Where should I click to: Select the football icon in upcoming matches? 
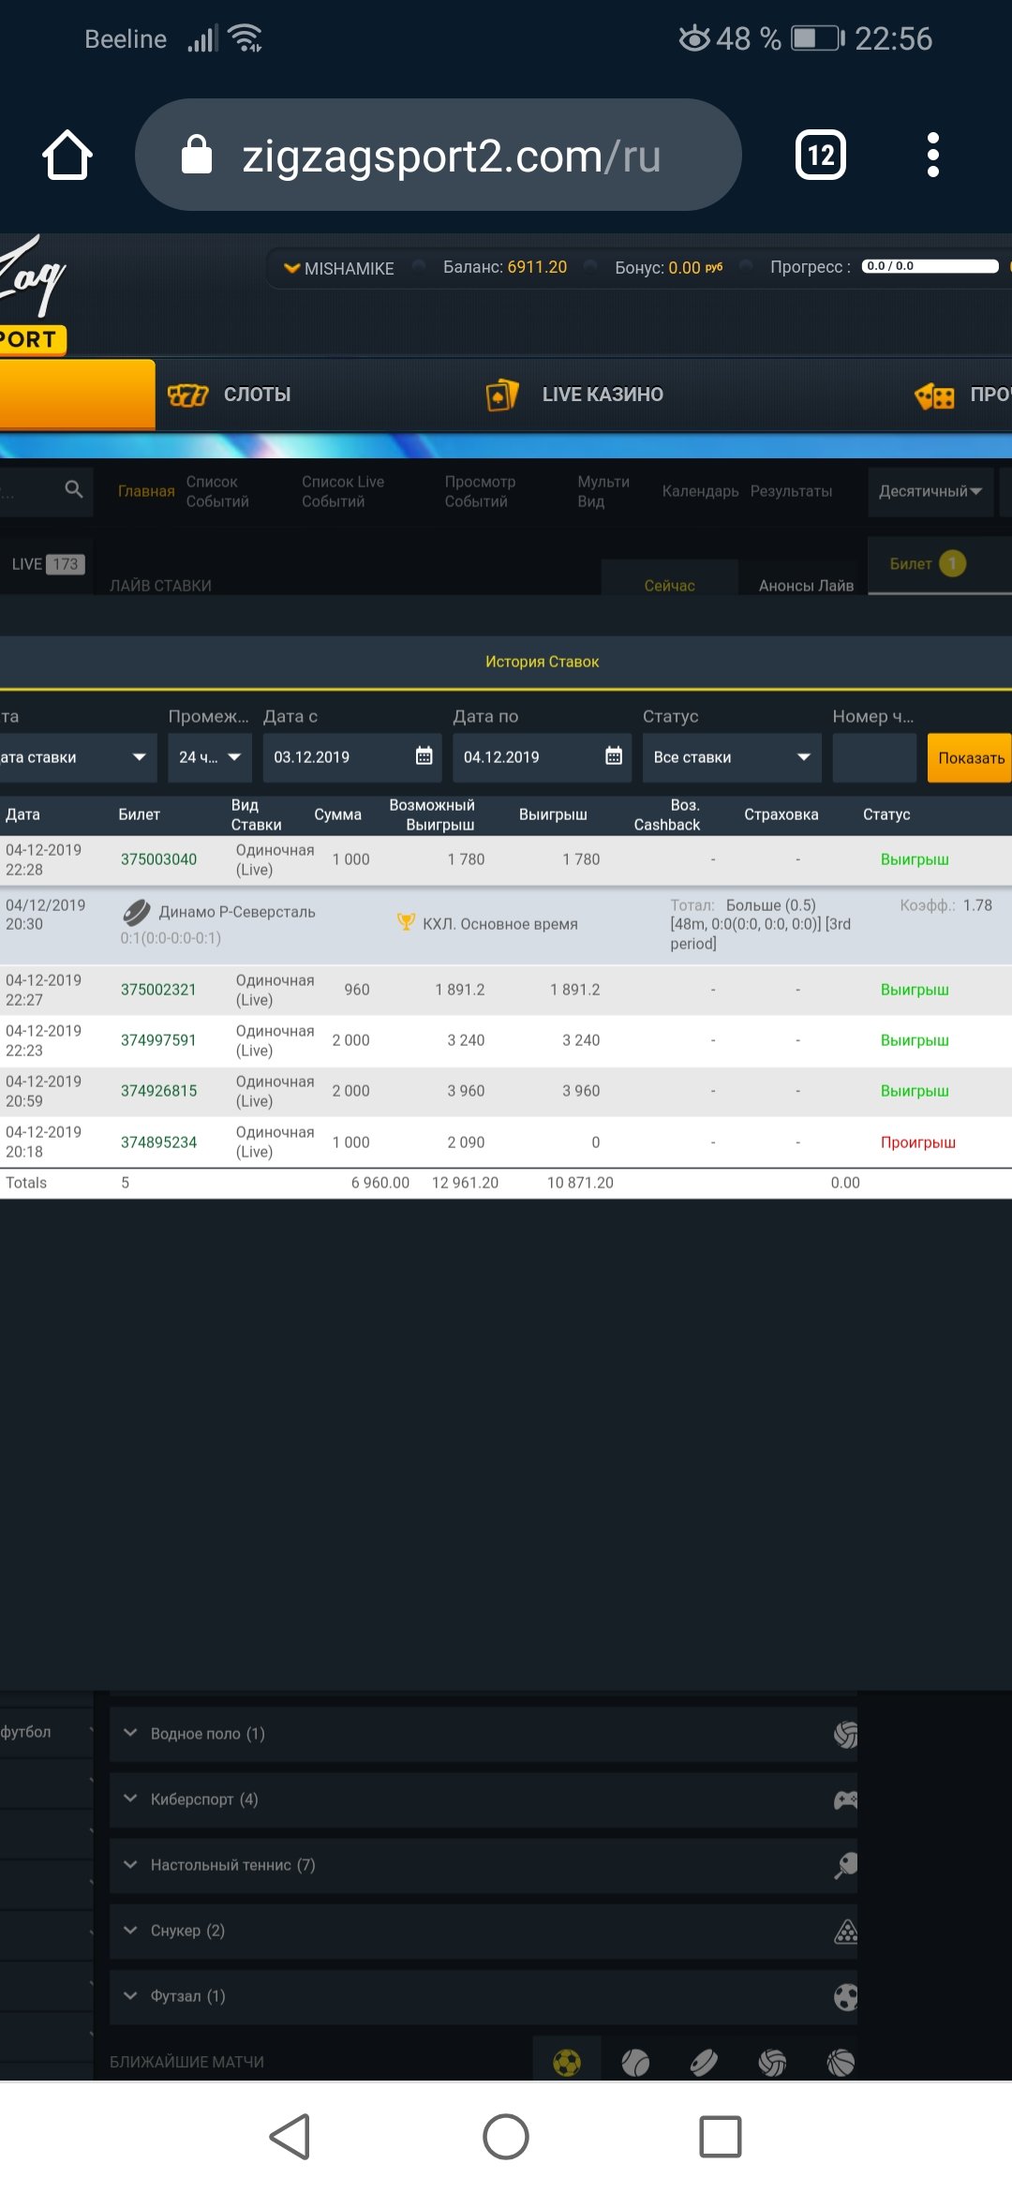(567, 2062)
